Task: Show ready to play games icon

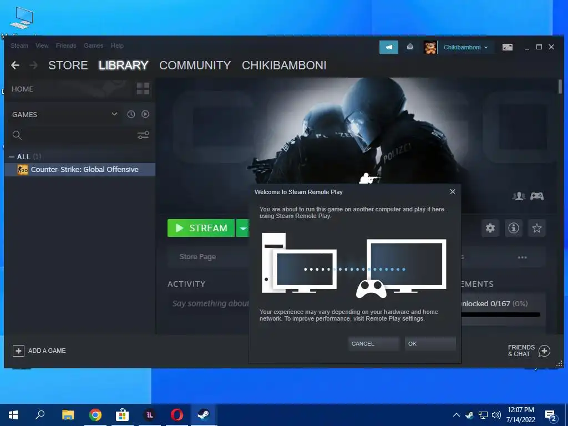Action: click(145, 114)
